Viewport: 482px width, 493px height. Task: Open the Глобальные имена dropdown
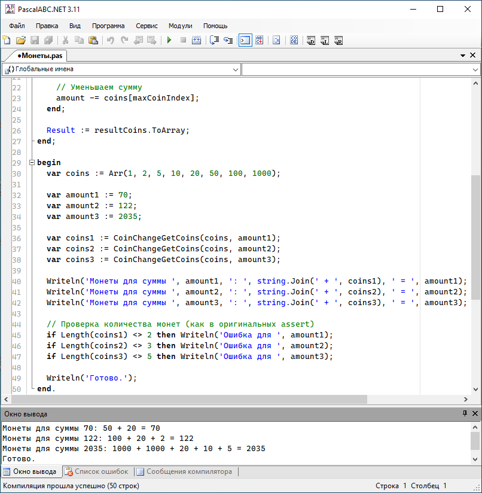236,69
